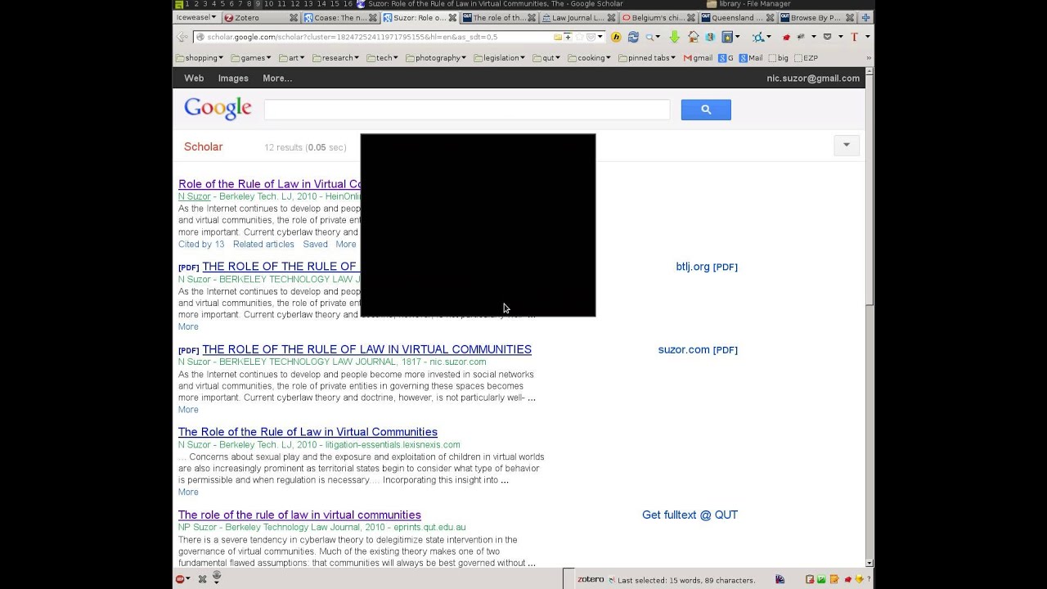This screenshot has width=1047, height=589.
Task: Open the shopping bookmarks folder
Action: [x=200, y=58]
